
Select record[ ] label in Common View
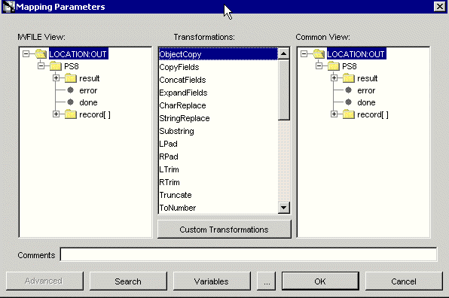[x=373, y=114]
